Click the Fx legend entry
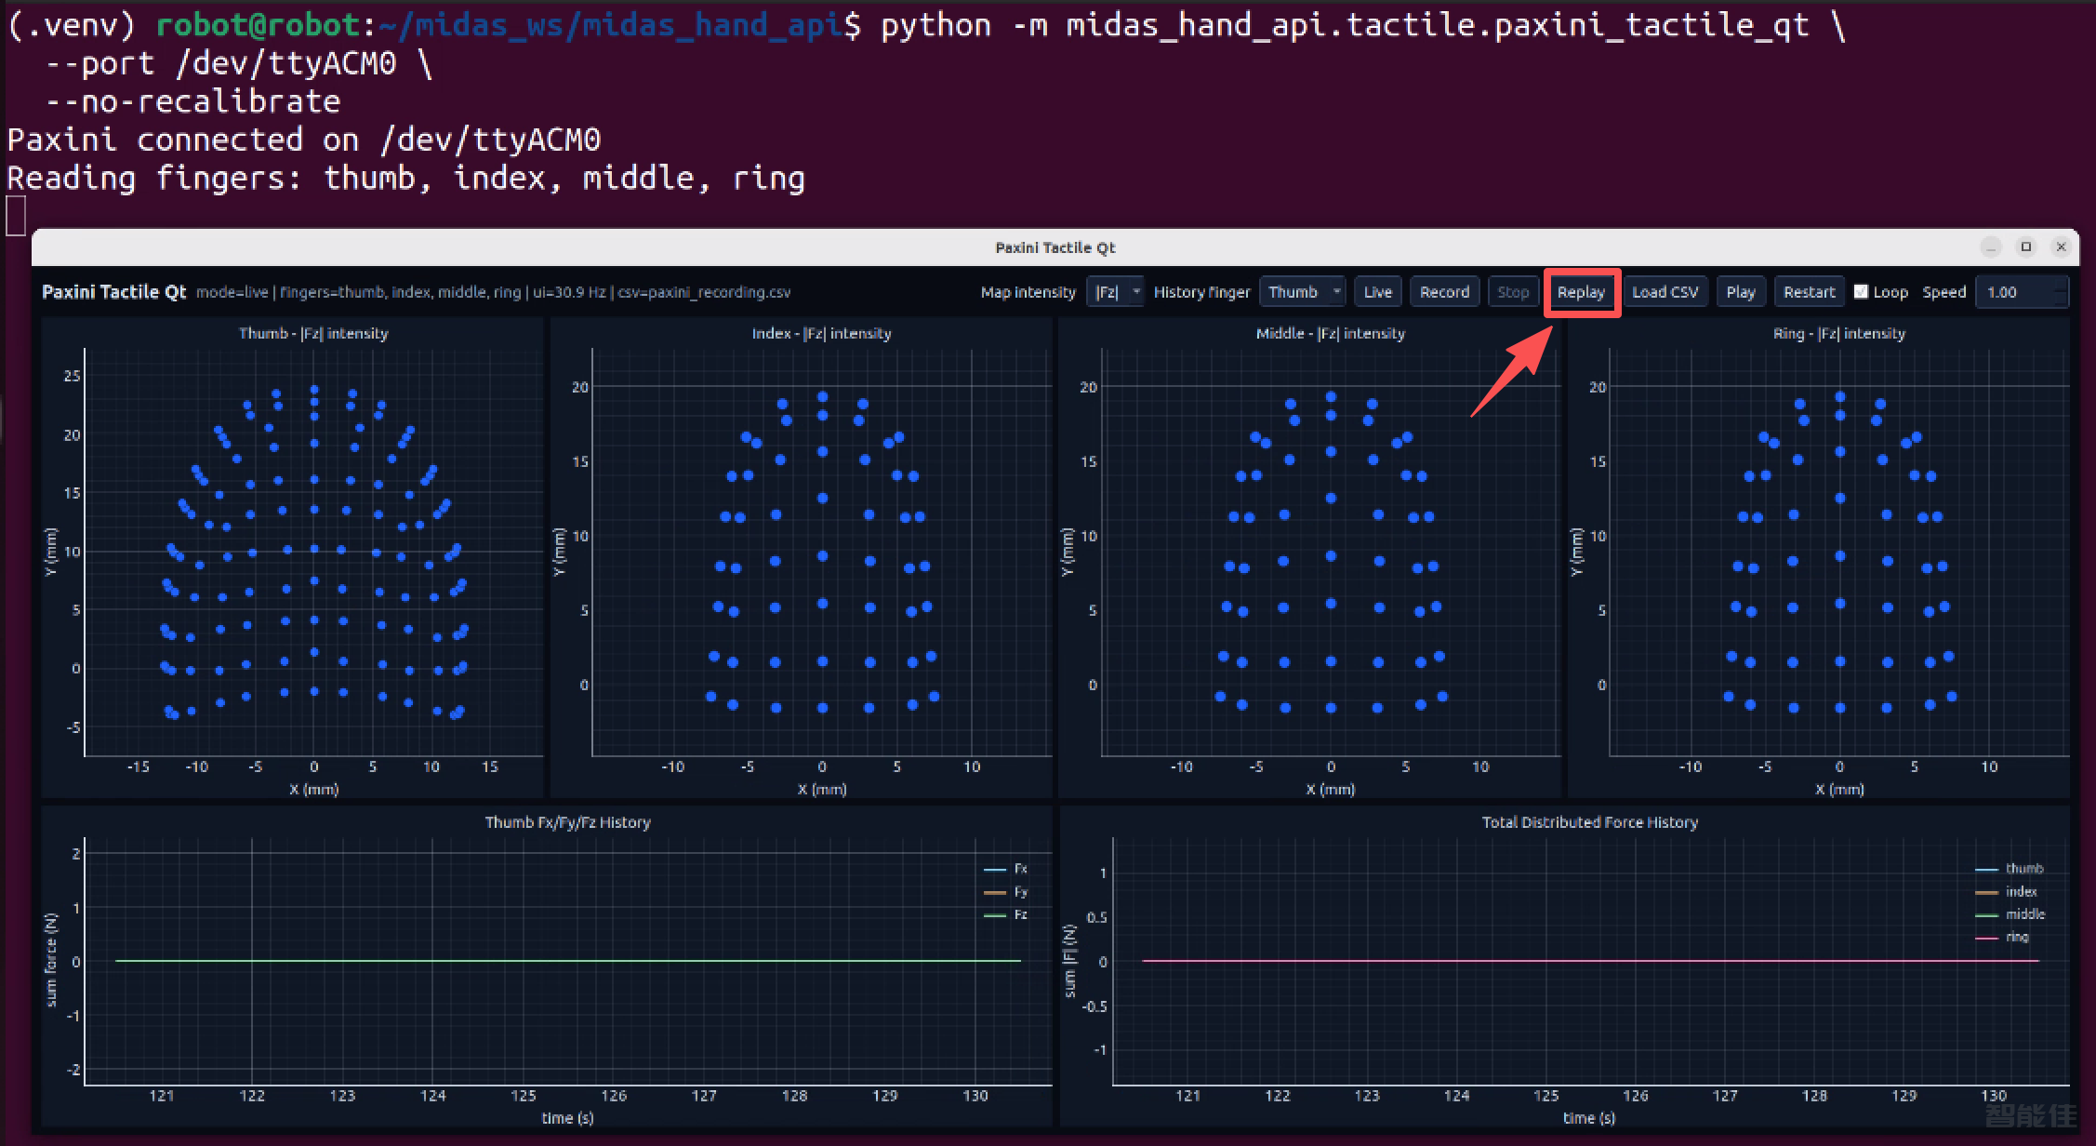Viewport: 2096px width, 1146px height. click(x=1006, y=869)
